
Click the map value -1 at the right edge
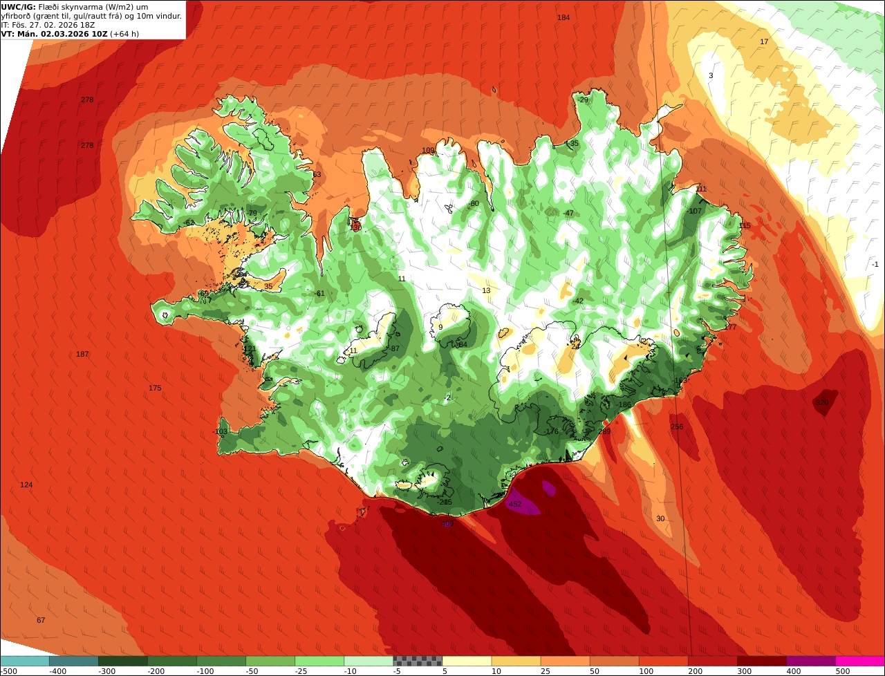click(875, 265)
